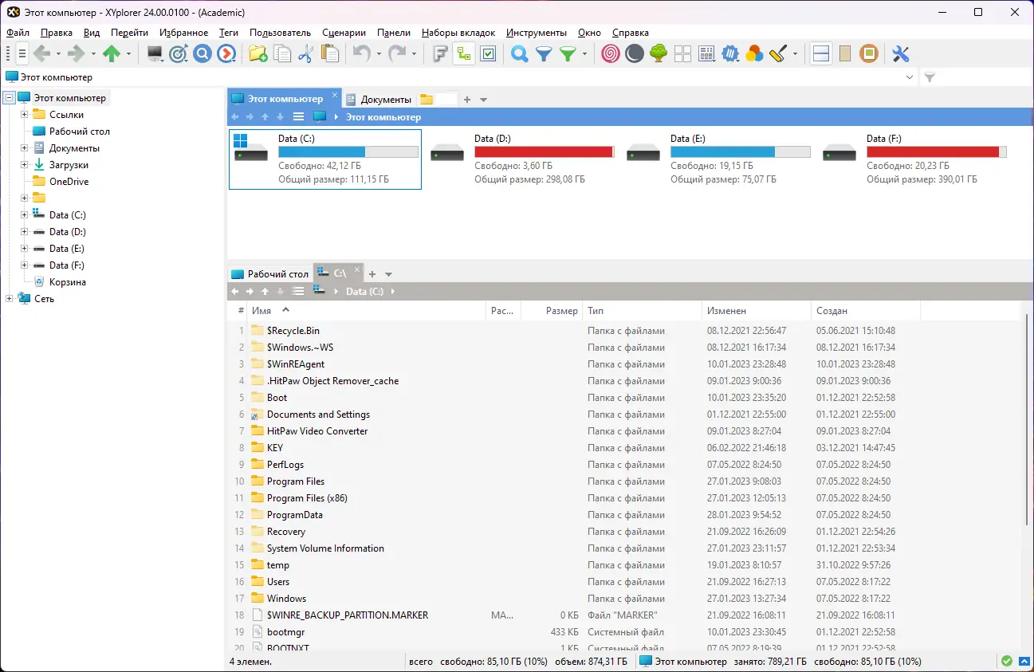This screenshot has width=1034, height=672.
Task: Toggle the font 'F' toolbar button
Action: pos(440,53)
